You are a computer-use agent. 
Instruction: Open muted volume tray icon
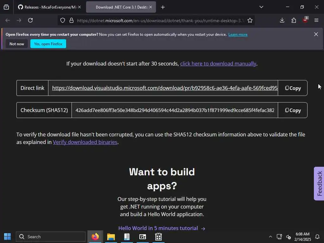tap(289, 237)
